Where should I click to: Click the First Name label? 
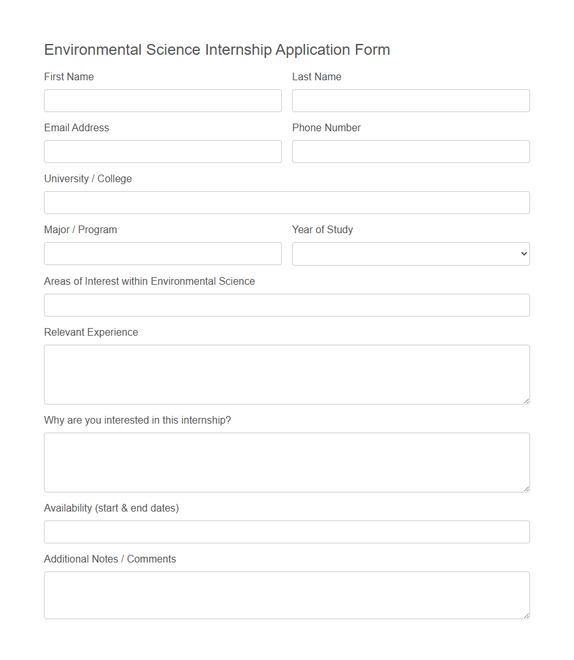click(68, 76)
